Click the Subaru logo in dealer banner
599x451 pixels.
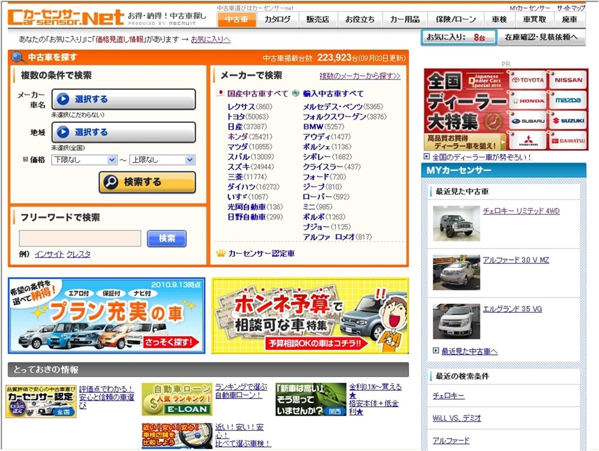[528, 121]
